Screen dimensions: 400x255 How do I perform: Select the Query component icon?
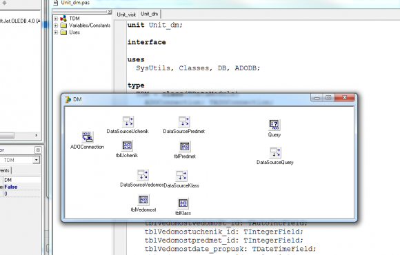(x=274, y=125)
